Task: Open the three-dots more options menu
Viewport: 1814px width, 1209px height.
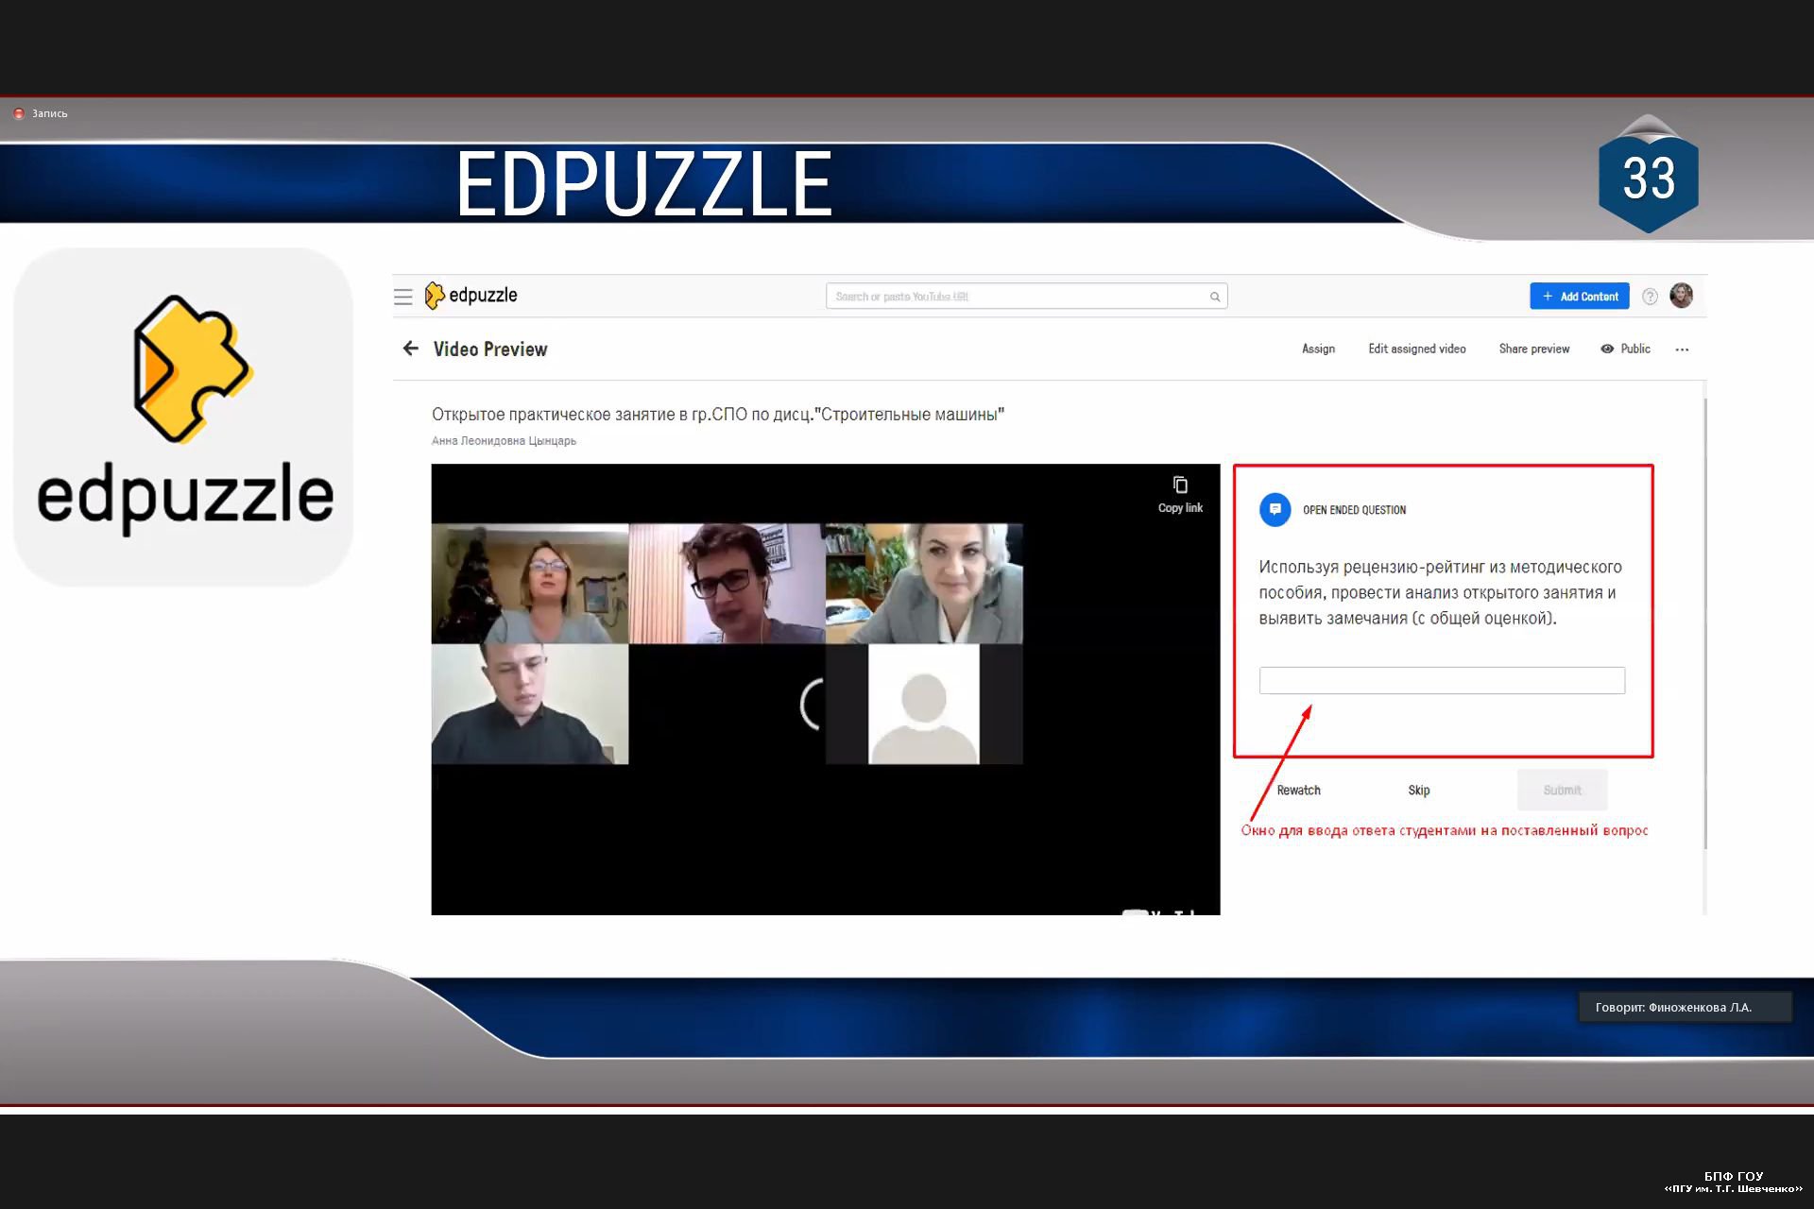Action: [1682, 349]
